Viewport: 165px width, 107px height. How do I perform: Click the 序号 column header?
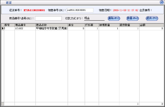tap(9, 25)
